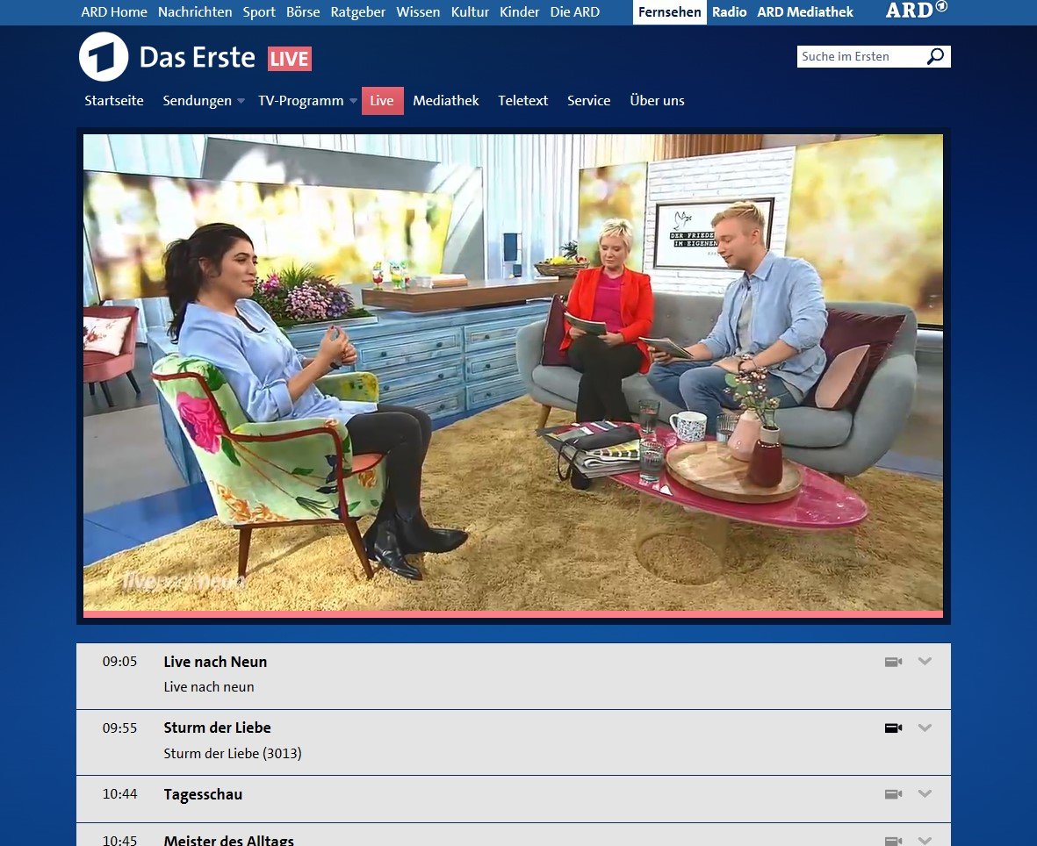Expand the Tagesschau program entry
This screenshot has height=846, width=1037.
tap(924, 794)
